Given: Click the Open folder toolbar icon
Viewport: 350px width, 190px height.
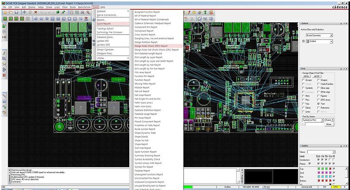Looking at the screenshot, I should coord(11,12).
